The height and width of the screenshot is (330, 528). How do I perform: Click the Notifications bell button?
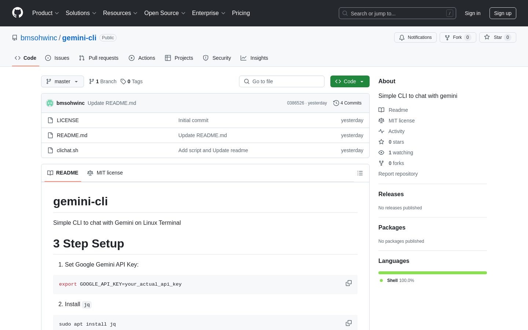(415, 37)
